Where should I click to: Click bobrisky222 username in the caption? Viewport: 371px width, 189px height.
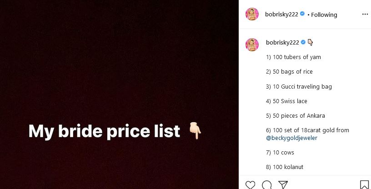pyautogui.click(x=282, y=43)
